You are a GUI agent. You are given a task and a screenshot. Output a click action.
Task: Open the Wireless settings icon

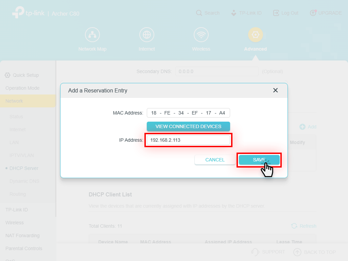click(201, 34)
